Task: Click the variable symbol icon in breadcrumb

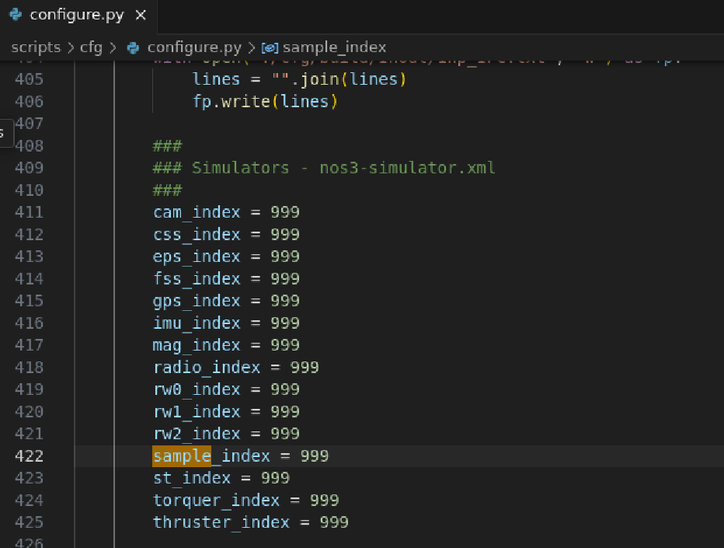Action: pyautogui.click(x=270, y=48)
